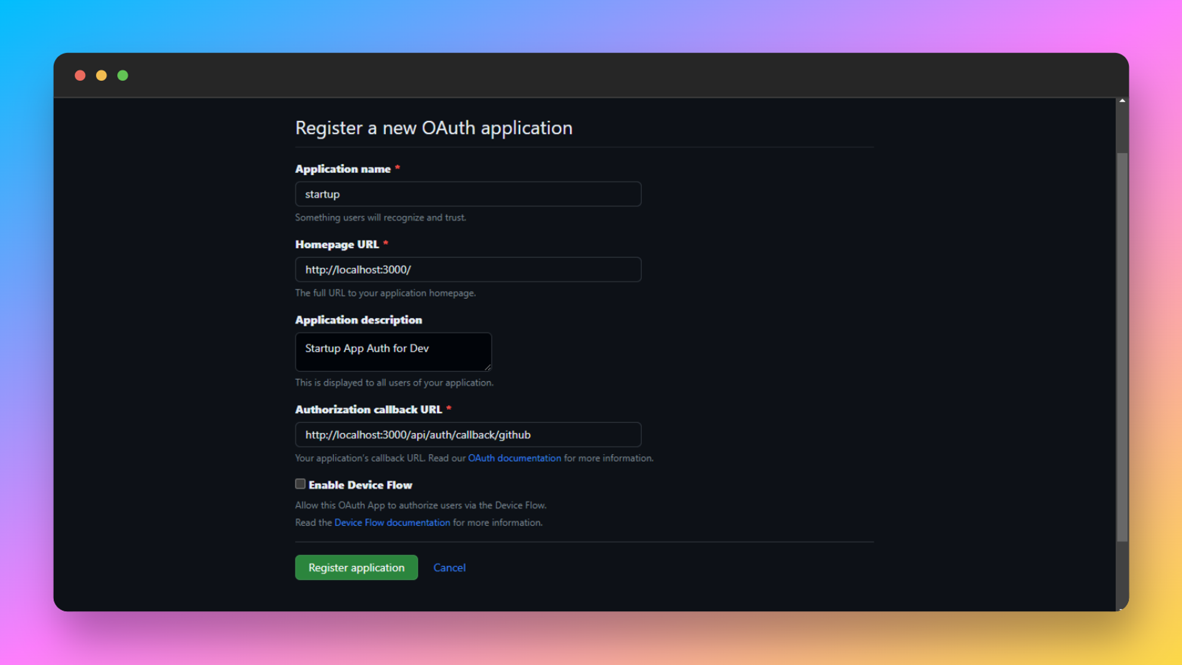Click the Cancel link
The height and width of the screenshot is (665, 1182).
pyautogui.click(x=449, y=567)
